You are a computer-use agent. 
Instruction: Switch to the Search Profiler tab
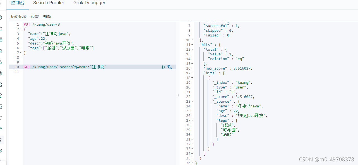click(49, 3)
